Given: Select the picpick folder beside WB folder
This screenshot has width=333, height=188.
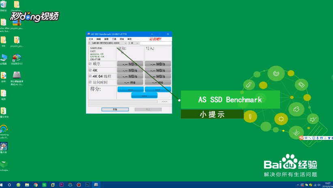Looking at the screenshot, I should coord(17,42).
